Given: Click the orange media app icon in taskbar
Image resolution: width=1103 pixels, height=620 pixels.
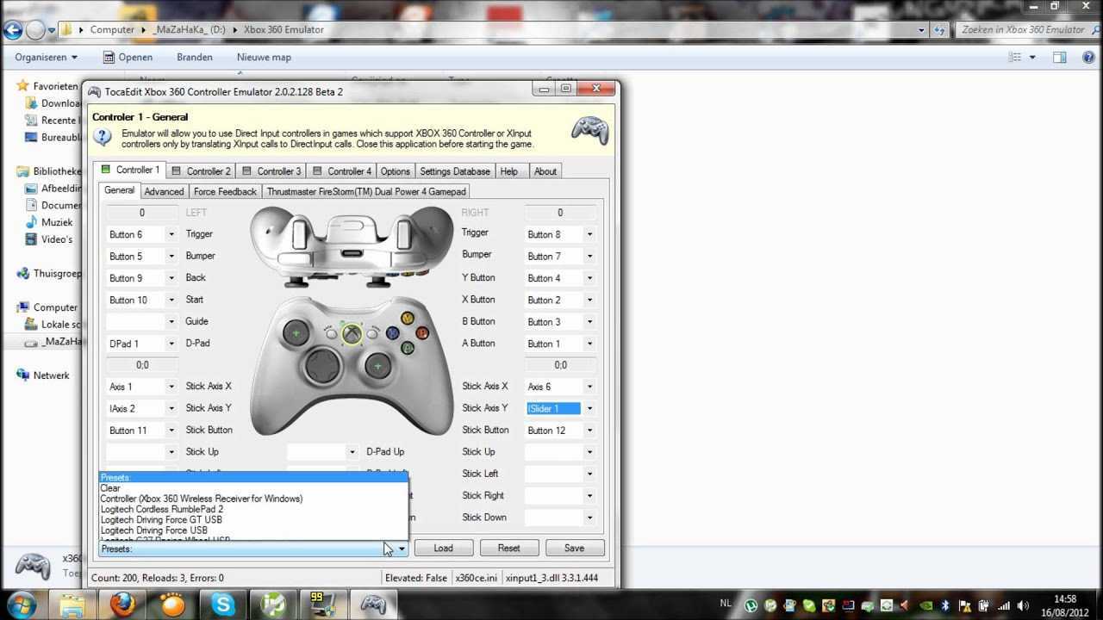Looking at the screenshot, I should pyautogui.click(x=172, y=604).
